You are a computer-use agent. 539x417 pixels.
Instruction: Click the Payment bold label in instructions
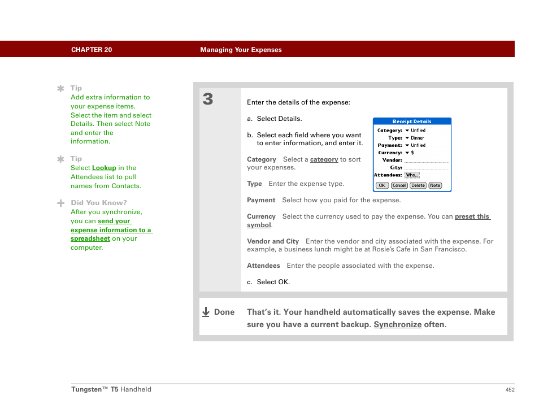click(261, 200)
